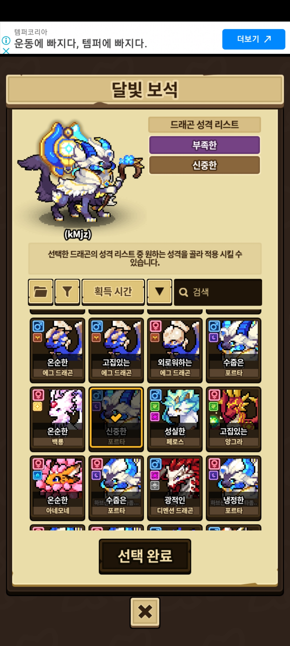Dismiss the ad with the X icon
This screenshot has width=290, height=646.
coord(6,51)
